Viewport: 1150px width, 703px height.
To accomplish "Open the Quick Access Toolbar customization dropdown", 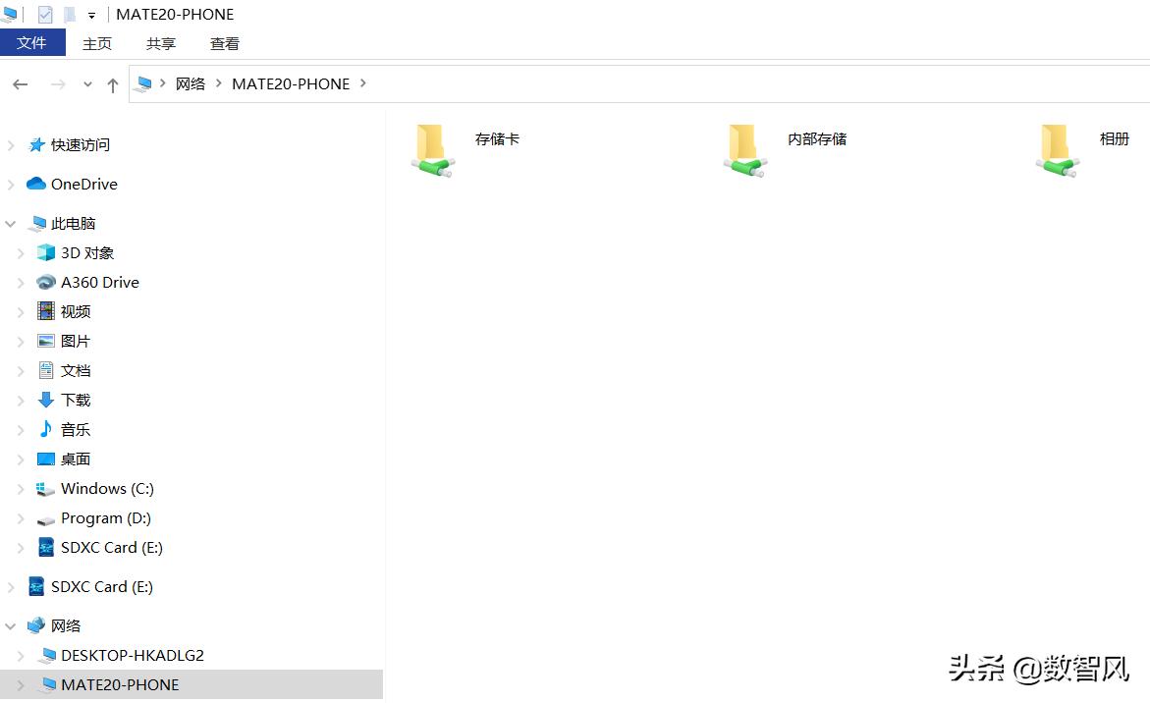I will pos(90,14).
